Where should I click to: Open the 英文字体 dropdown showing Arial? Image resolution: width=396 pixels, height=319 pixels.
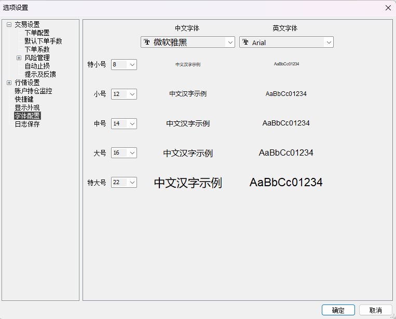(x=286, y=42)
